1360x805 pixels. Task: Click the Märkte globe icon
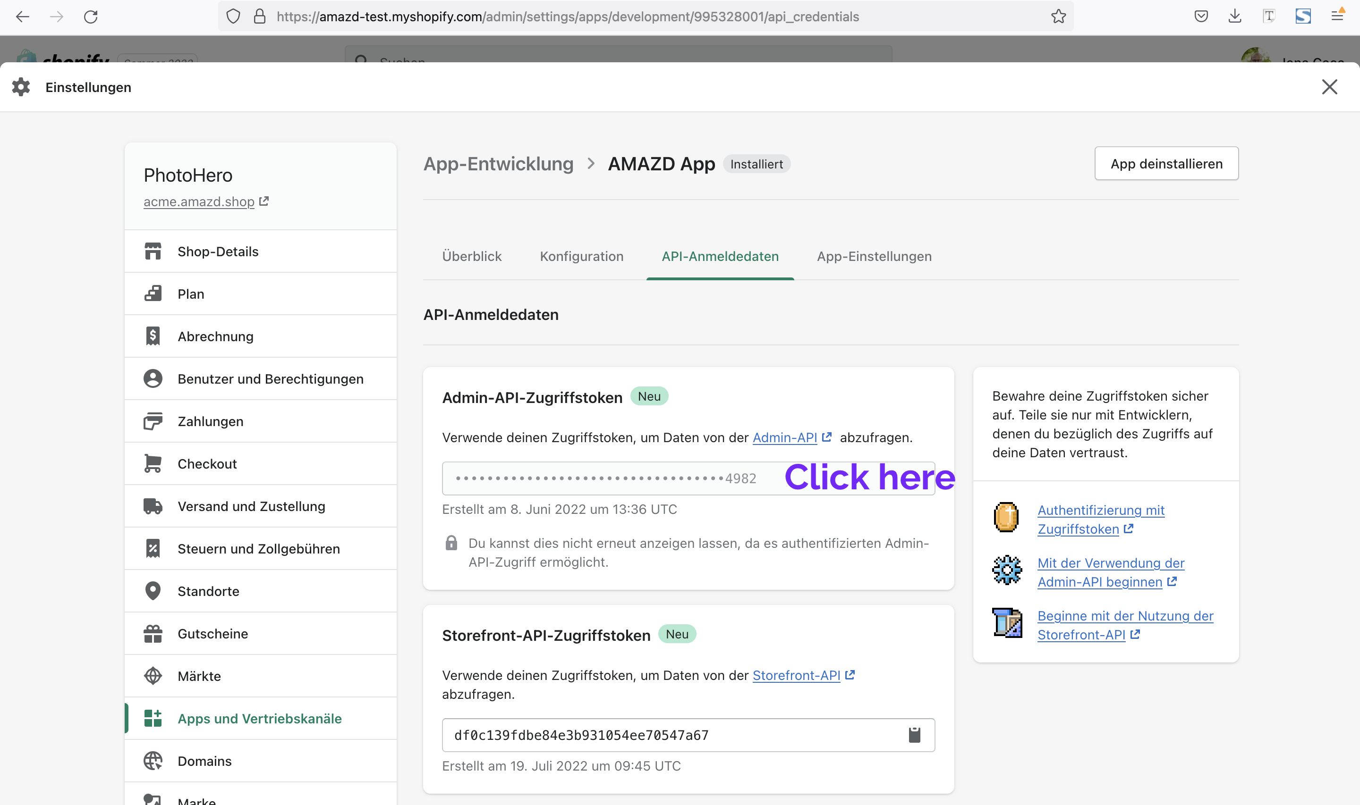[153, 676]
